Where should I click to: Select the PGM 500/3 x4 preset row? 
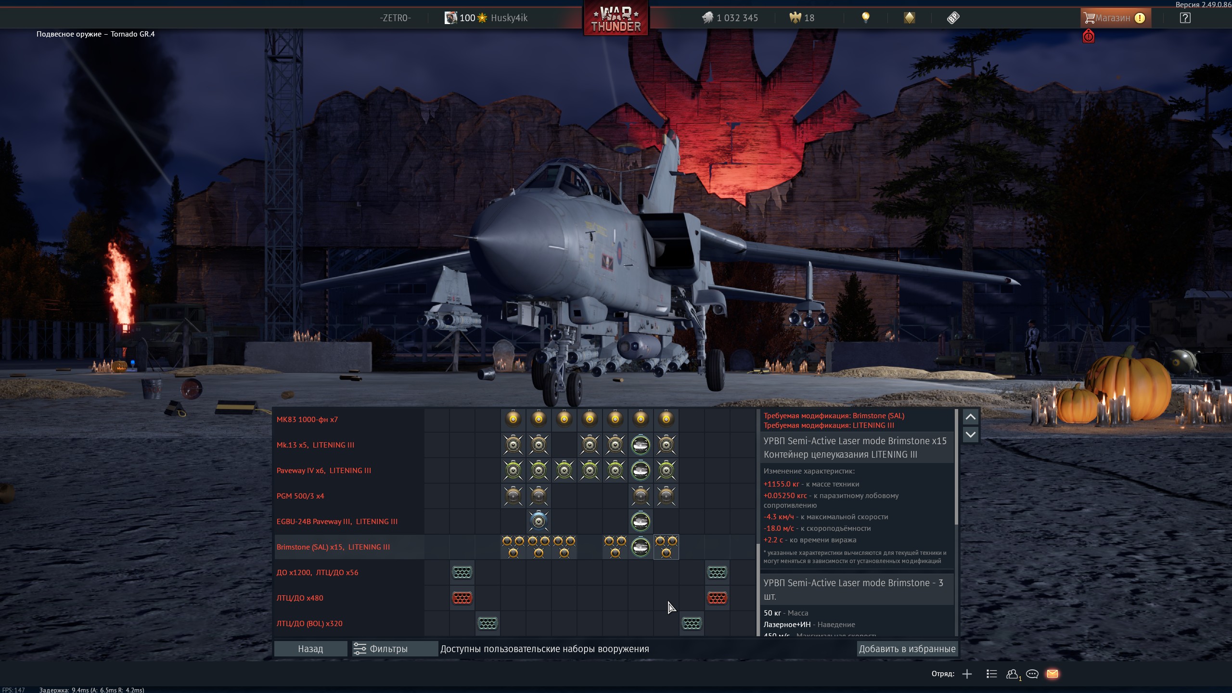point(300,496)
